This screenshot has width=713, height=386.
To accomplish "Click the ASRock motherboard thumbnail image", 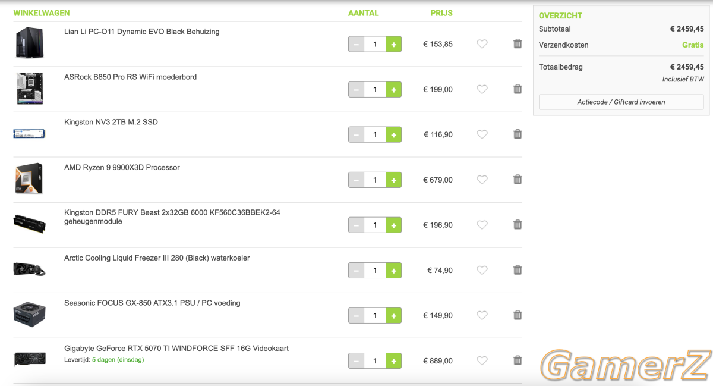I will (x=30, y=89).
